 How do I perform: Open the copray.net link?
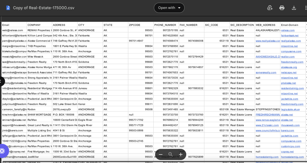[x=287, y=151]
